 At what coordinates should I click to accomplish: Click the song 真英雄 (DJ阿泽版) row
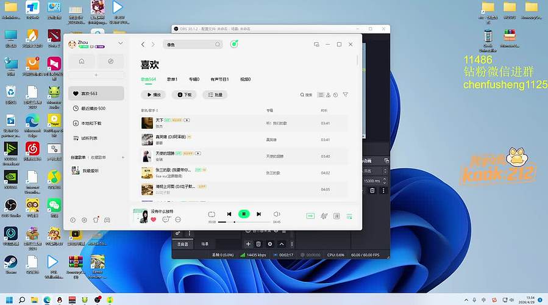(244, 140)
